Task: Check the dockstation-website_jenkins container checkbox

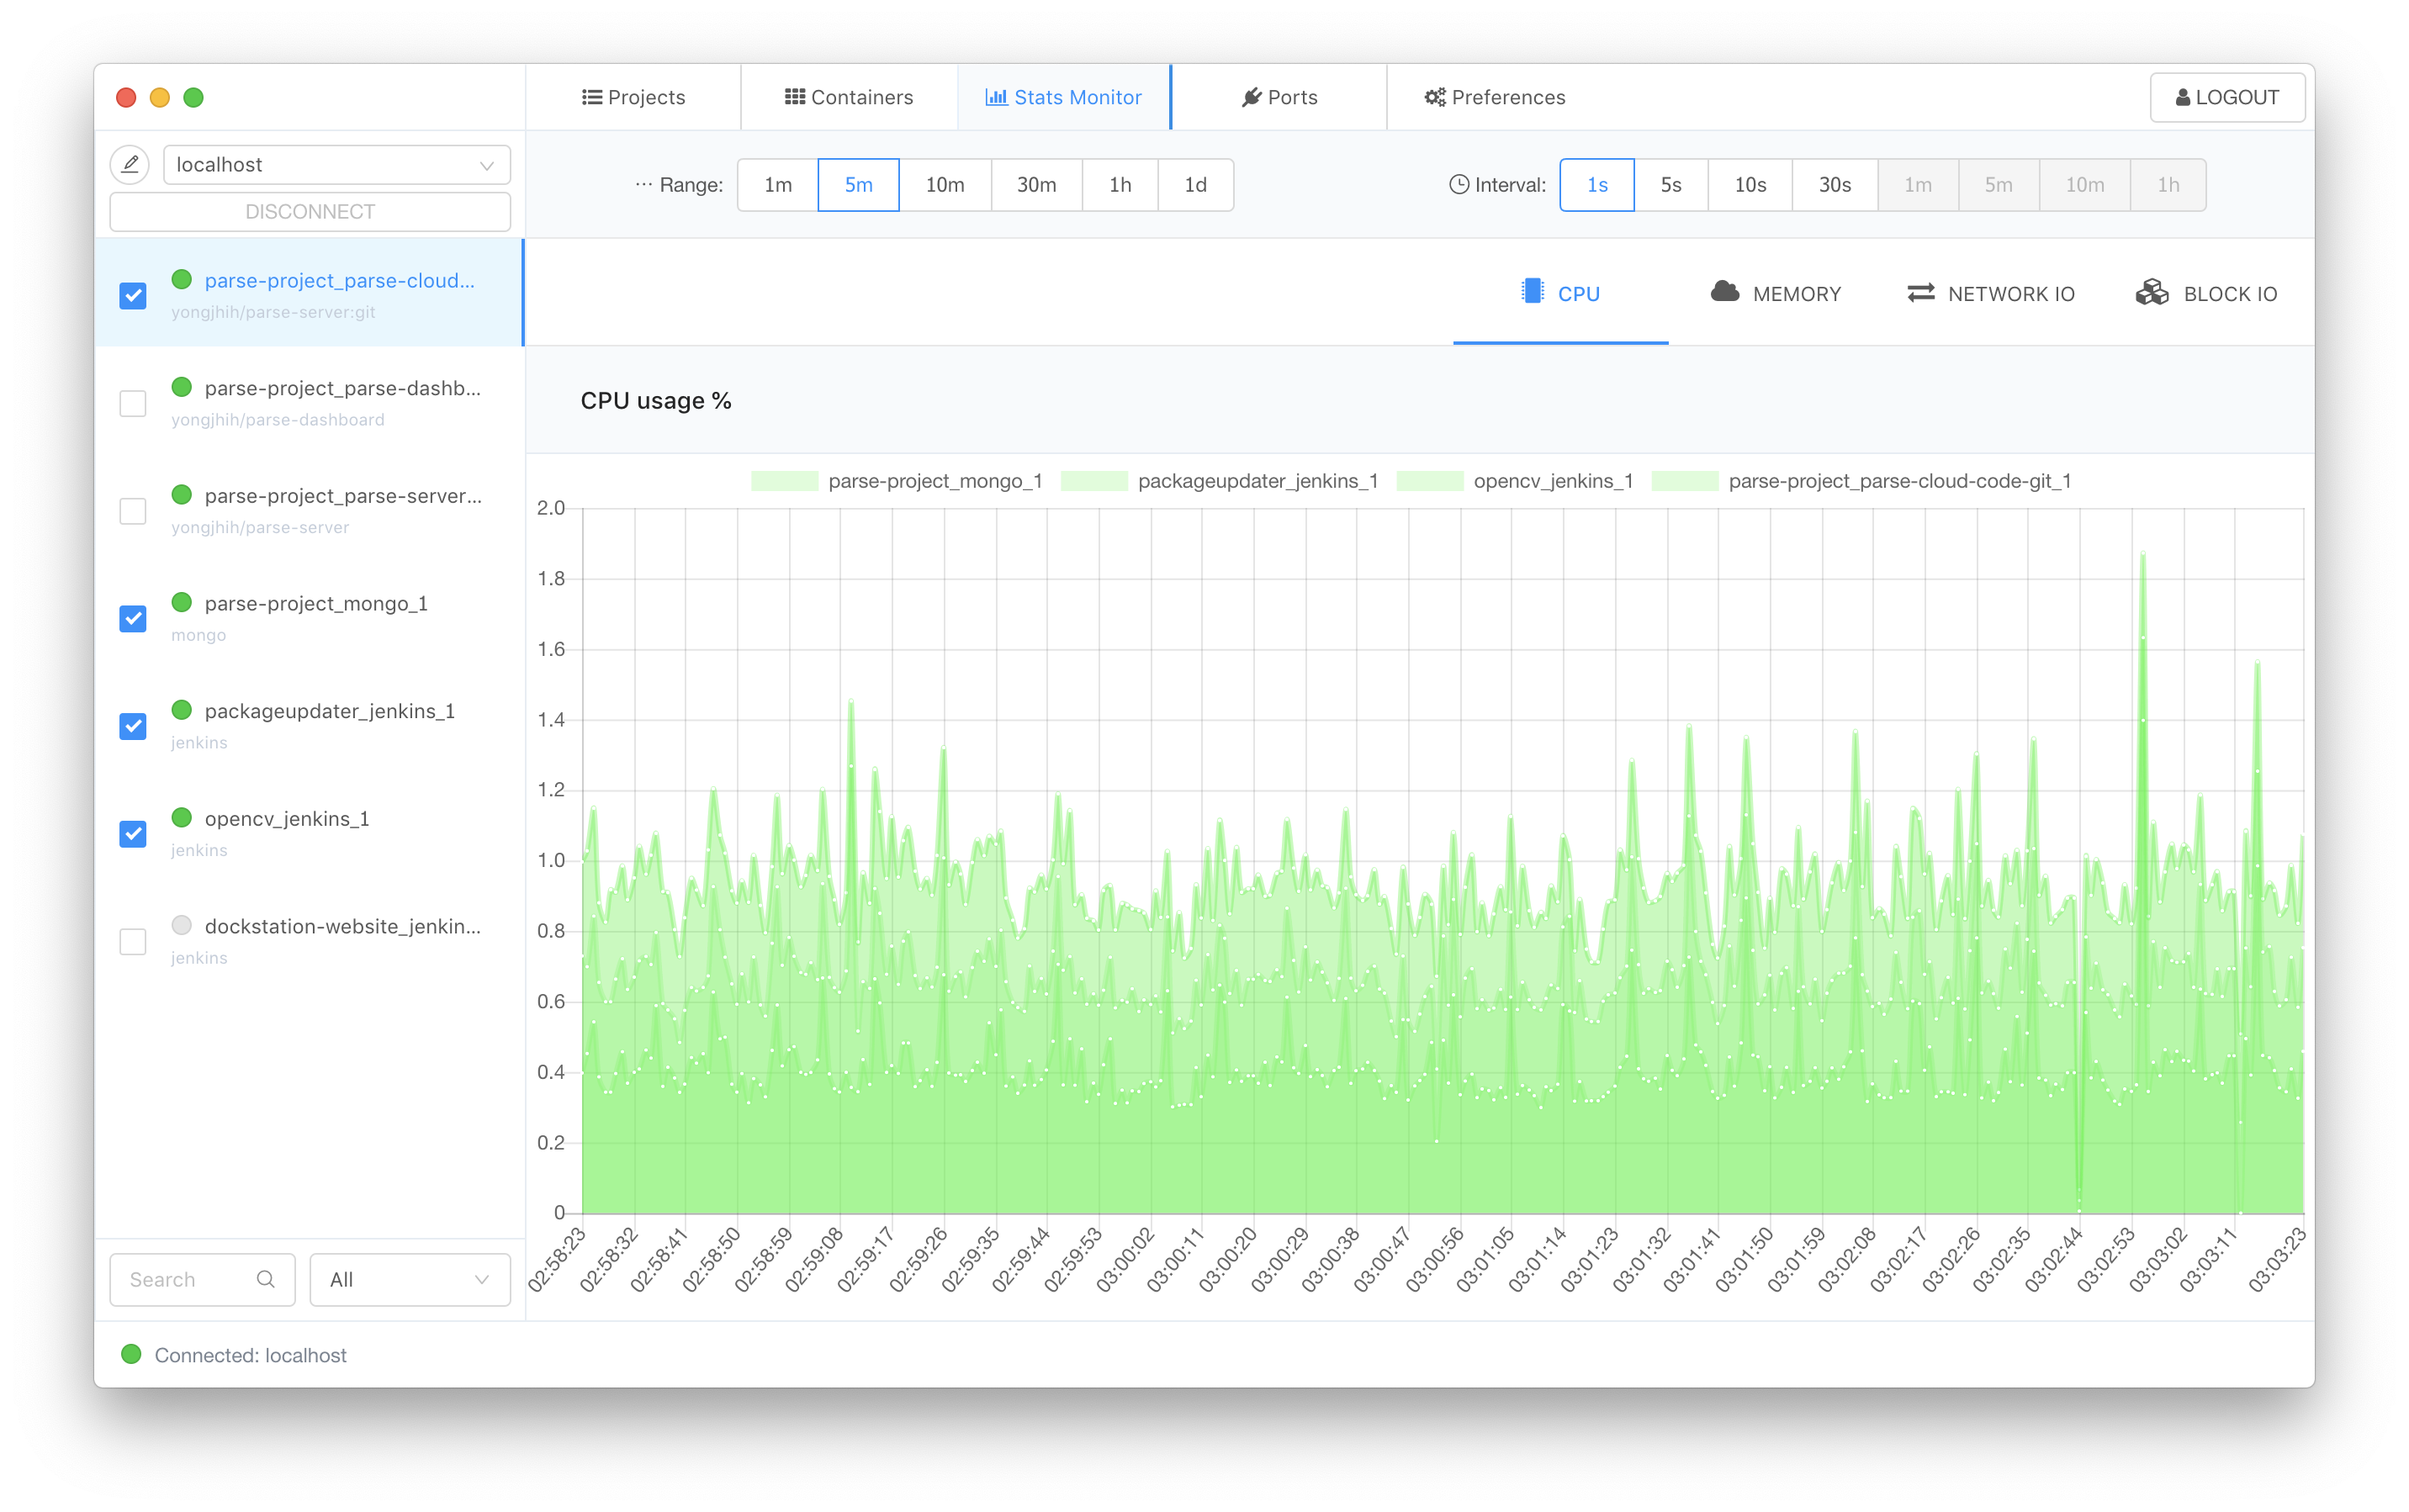Action: (133, 942)
